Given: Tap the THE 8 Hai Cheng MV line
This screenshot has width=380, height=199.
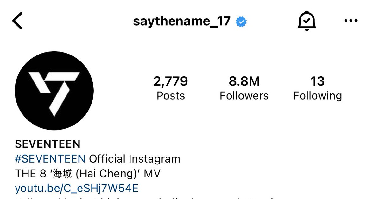Looking at the screenshot, I should coord(88,174).
